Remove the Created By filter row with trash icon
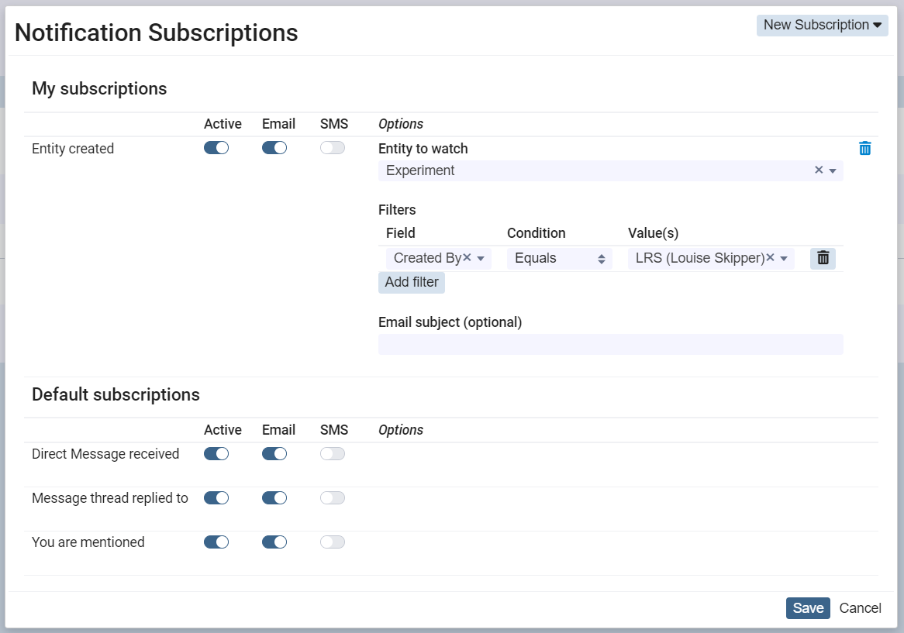 point(823,258)
